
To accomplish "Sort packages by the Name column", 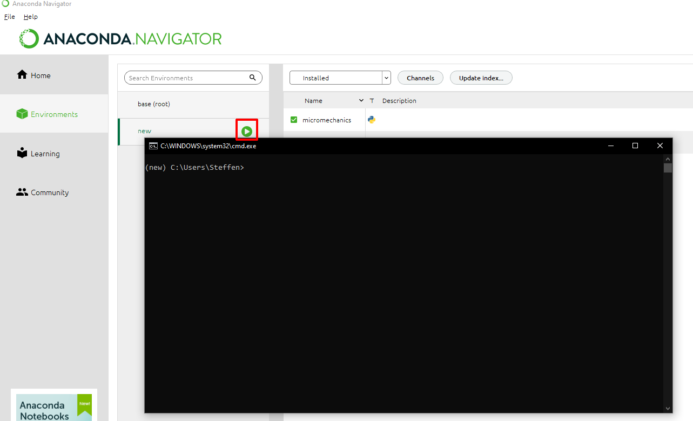I will (x=313, y=101).
